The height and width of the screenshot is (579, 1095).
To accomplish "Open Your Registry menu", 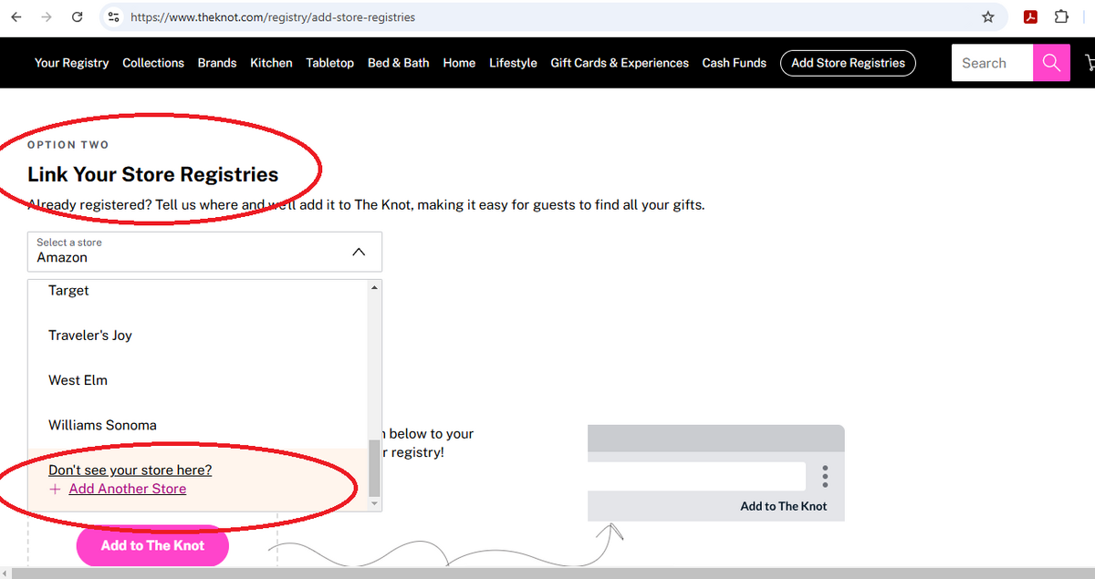I will tap(71, 63).
